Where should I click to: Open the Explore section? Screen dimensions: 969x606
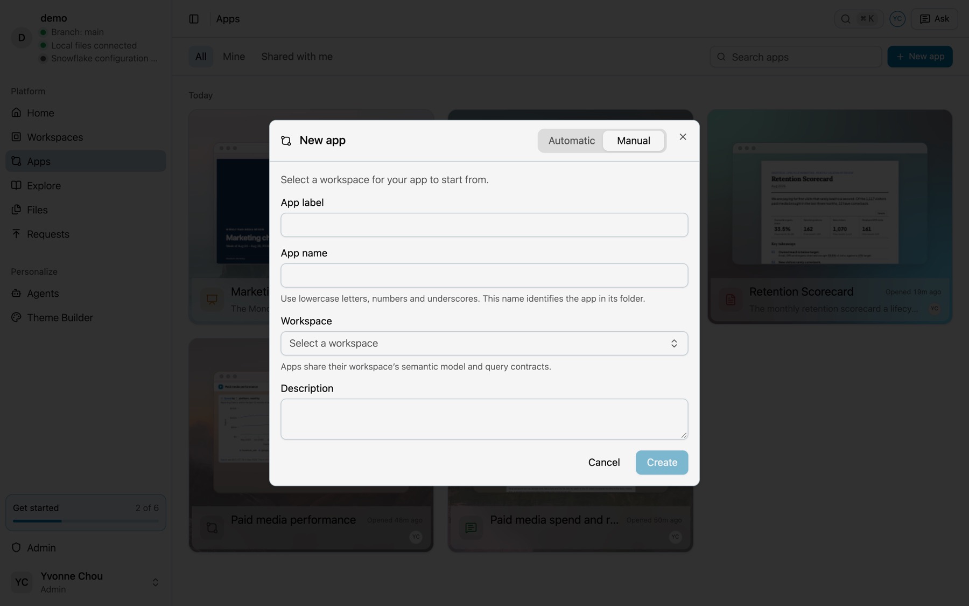point(86,185)
